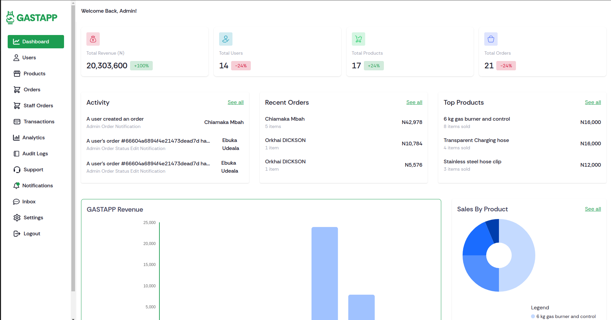Click the Notifications bell icon

pyautogui.click(x=16, y=186)
